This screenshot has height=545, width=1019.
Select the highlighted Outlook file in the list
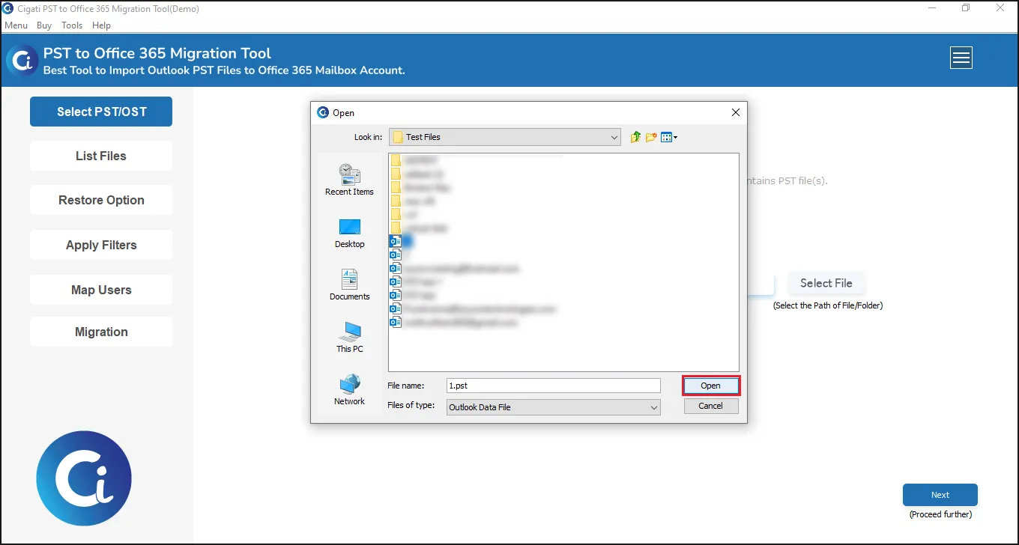coord(401,241)
